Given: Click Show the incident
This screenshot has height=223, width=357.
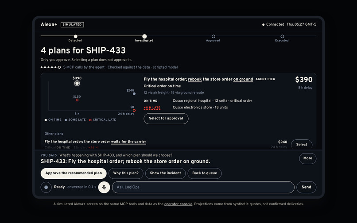Looking at the screenshot, I should (x=165, y=173).
